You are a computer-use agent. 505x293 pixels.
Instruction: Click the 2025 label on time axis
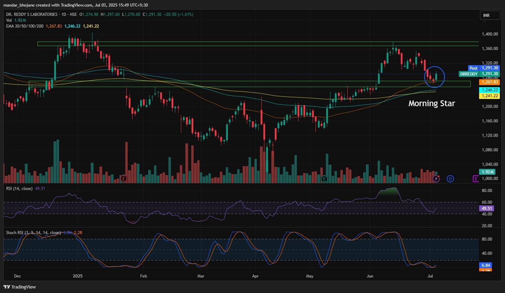[78, 276]
